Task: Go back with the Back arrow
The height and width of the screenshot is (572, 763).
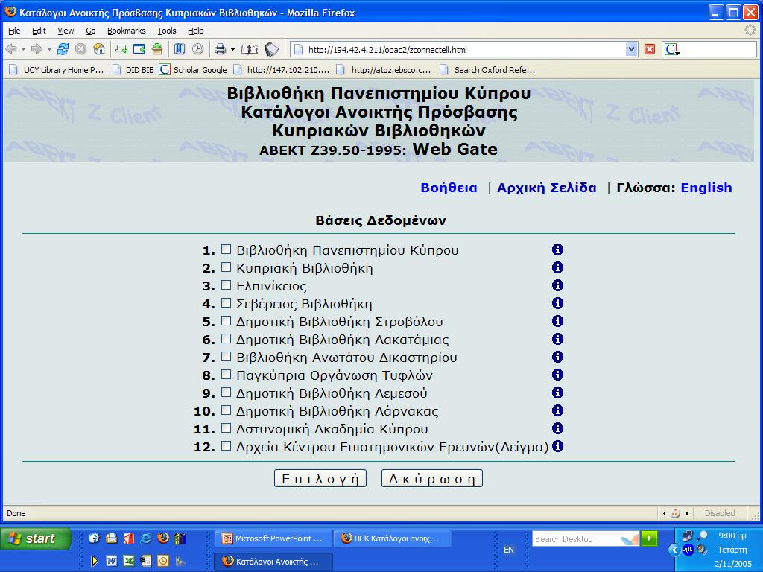Action: [x=10, y=49]
